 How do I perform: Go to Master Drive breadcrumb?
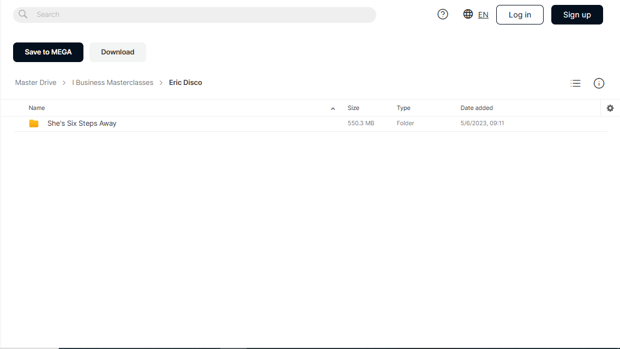pos(35,83)
